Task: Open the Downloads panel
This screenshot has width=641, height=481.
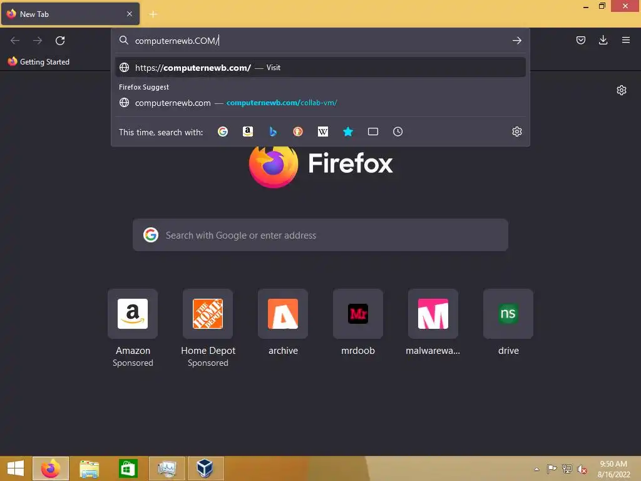Action: (603, 40)
